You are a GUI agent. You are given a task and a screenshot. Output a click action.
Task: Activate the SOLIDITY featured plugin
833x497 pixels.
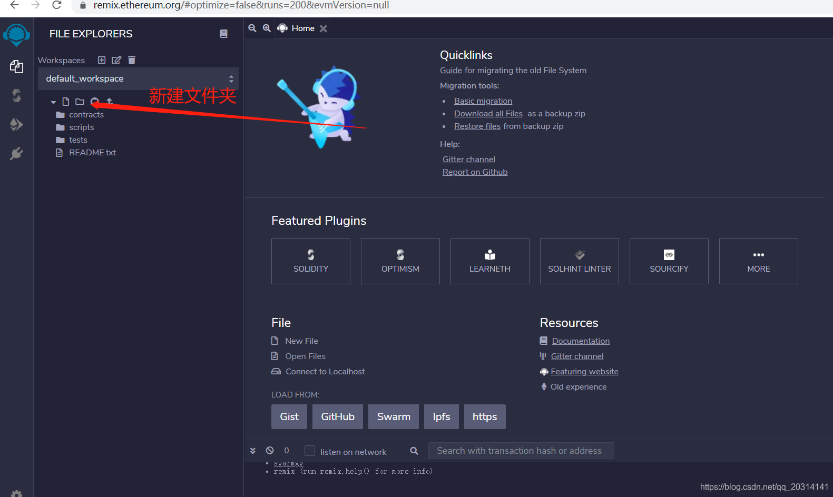point(311,261)
